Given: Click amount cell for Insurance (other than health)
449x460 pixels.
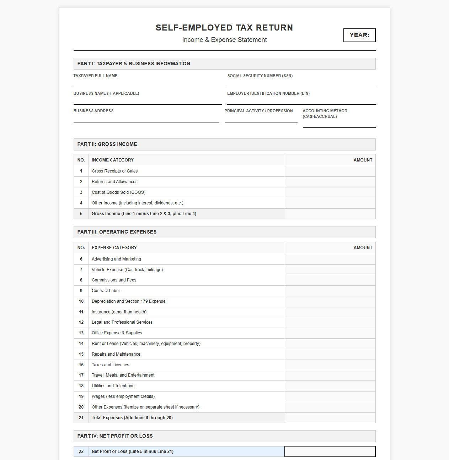Looking at the screenshot, I should pyautogui.click(x=330, y=312).
